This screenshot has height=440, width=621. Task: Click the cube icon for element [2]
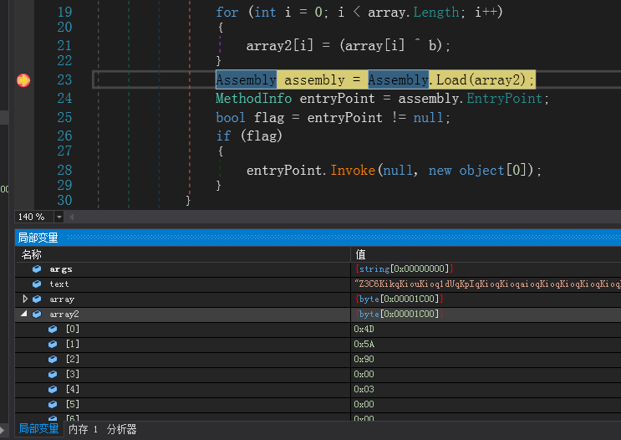coord(53,359)
